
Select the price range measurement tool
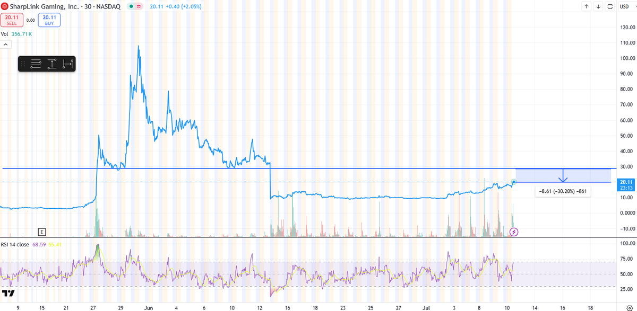[x=52, y=64]
